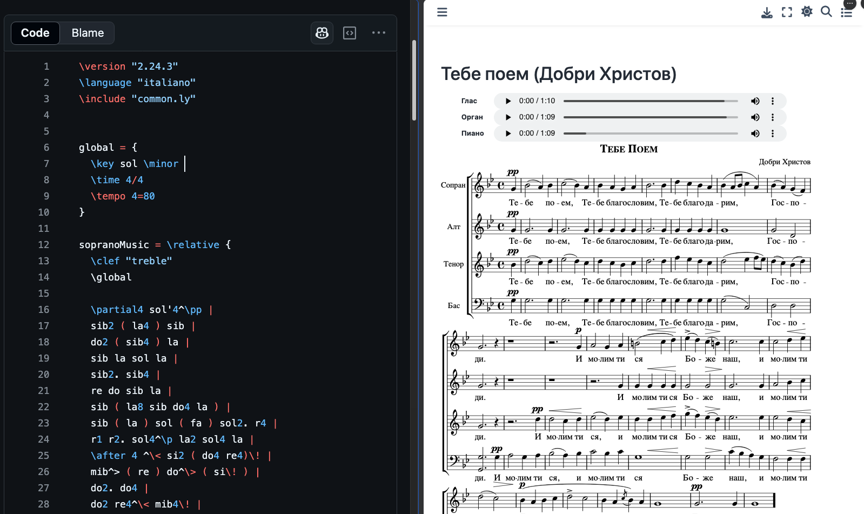Viewport: 864px width, 514px height.
Task: Play the Глас audio track
Action: point(508,101)
